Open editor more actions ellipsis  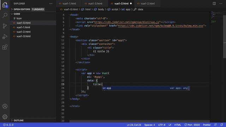coord(221,4)
